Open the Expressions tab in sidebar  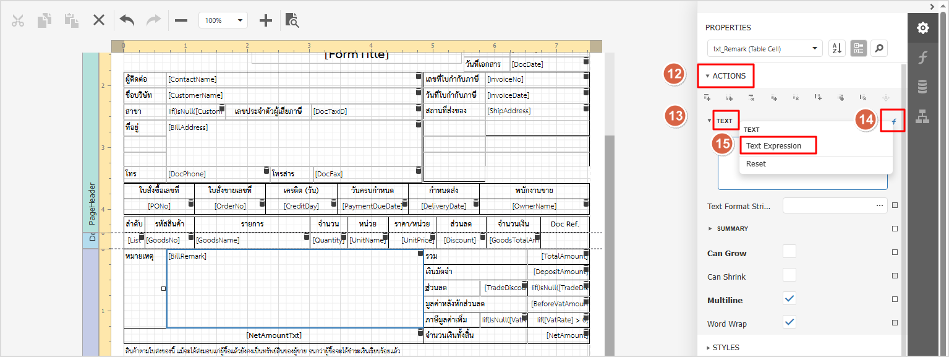click(x=922, y=58)
